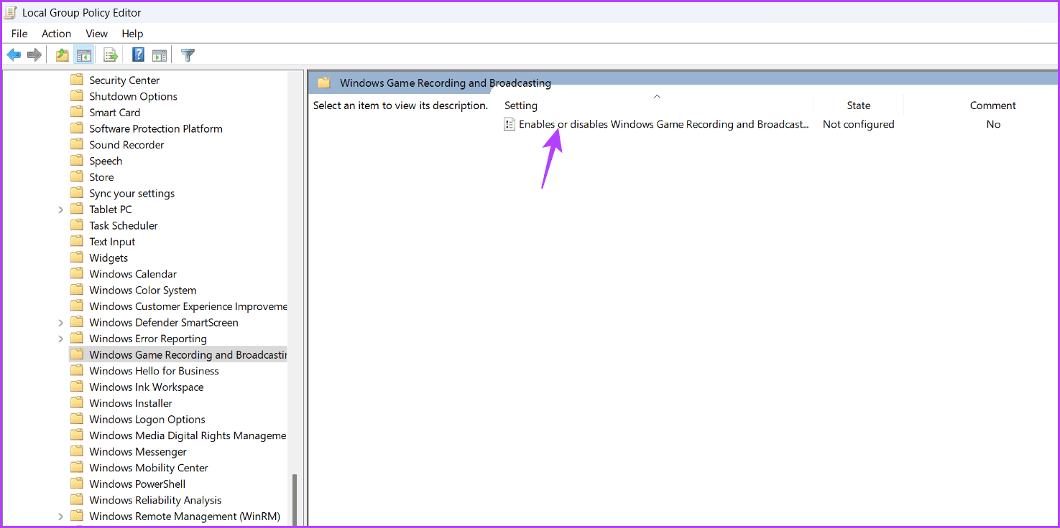Click the Back arrow toolbar icon

[x=14, y=55]
